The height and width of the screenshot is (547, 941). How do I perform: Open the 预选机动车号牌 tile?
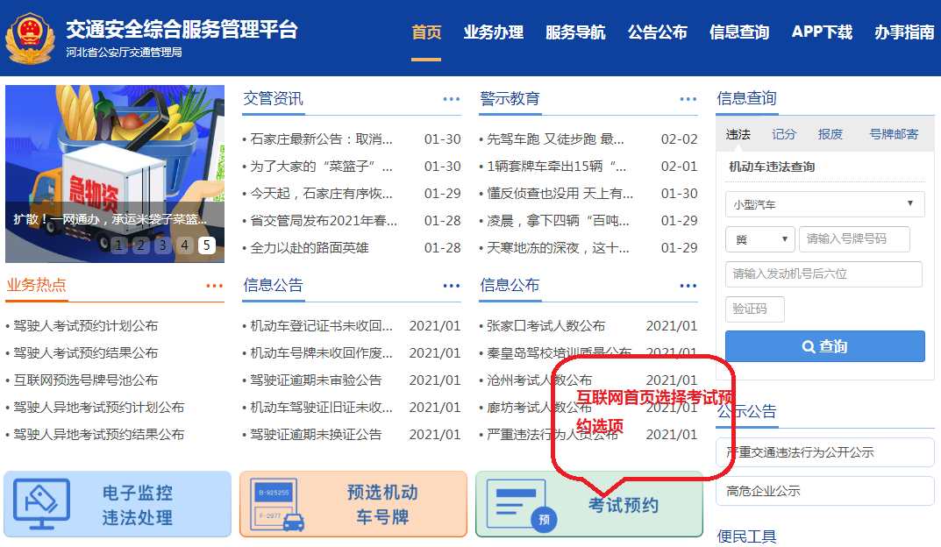[x=353, y=504]
